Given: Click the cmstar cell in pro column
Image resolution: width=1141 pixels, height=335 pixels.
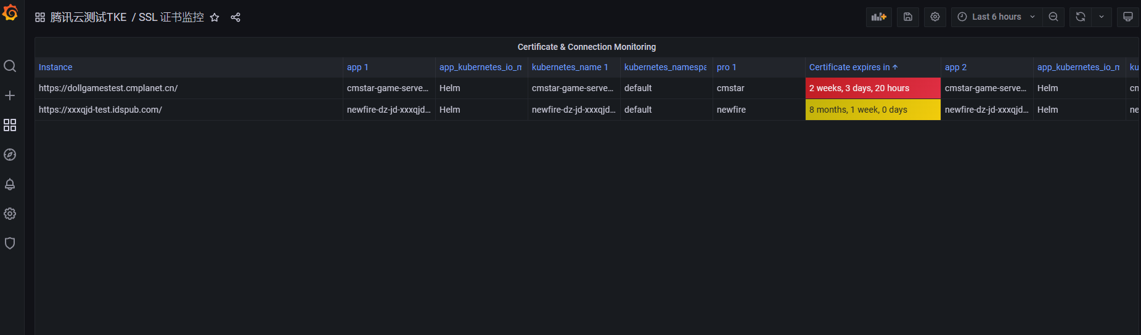Looking at the screenshot, I should [x=759, y=88].
